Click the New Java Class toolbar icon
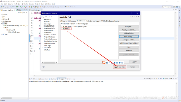The height and width of the screenshot is (102, 181). 32,7
